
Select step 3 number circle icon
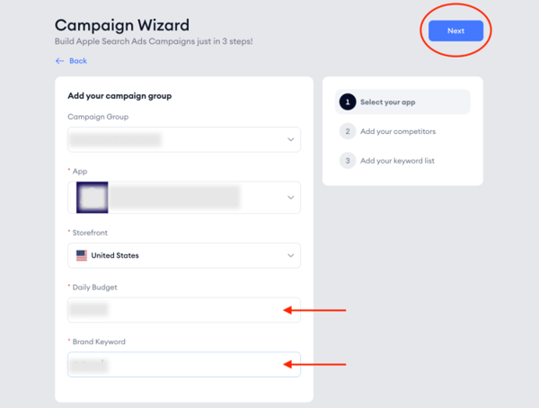click(x=348, y=161)
